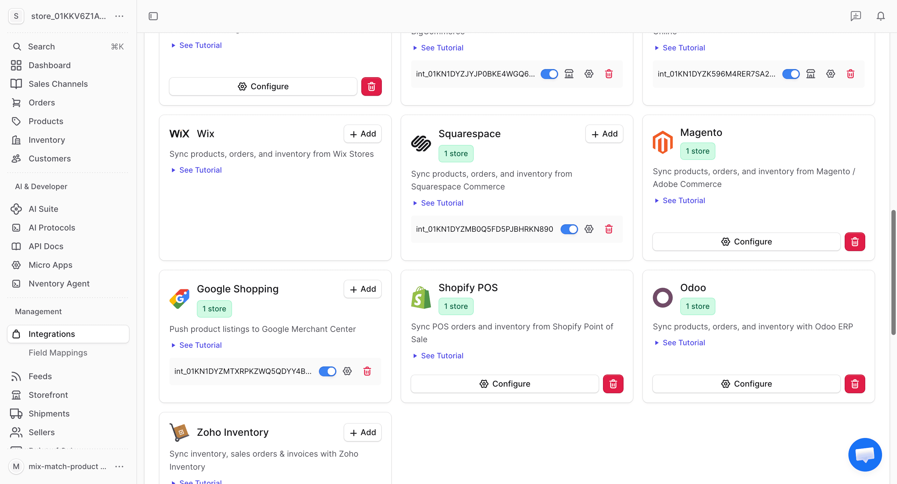Open settings gear for int_01KN1DYZJYJP0BKE4WGQ6 integration
This screenshot has height=484, width=897.
(589, 74)
